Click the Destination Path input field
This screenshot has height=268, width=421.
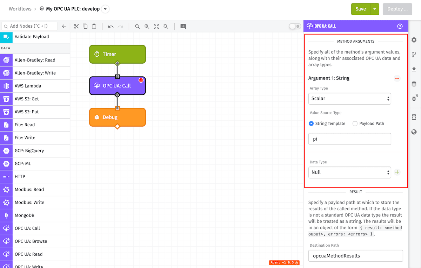[356, 256]
